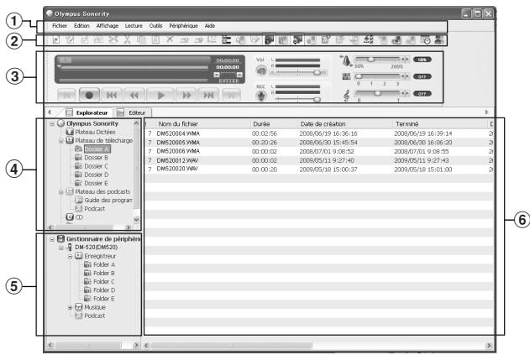The height and width of the screenshot is (355, 530).
Task: Click the clock icon in the toolbar
Action: (x=425, y=39)
